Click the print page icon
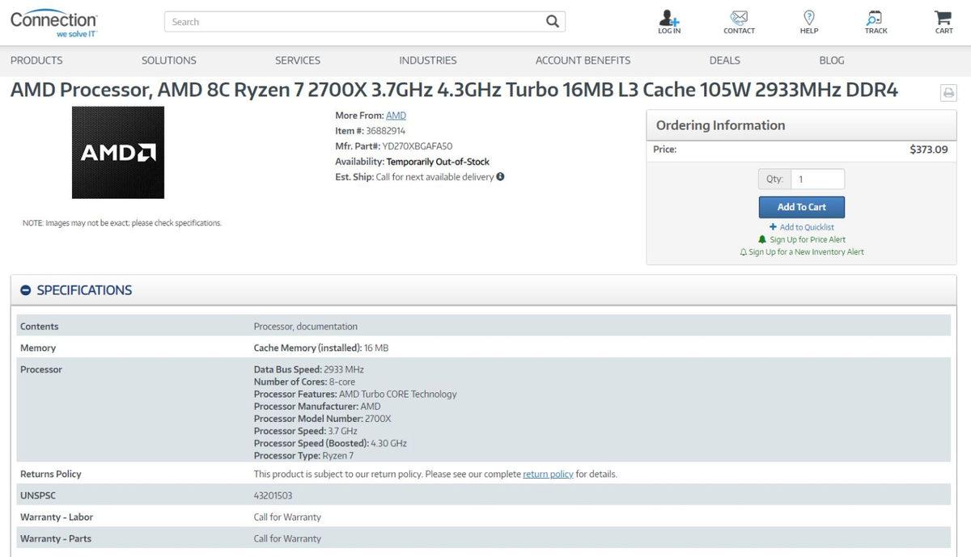This screenshot has height=557, width=971. 948,92
